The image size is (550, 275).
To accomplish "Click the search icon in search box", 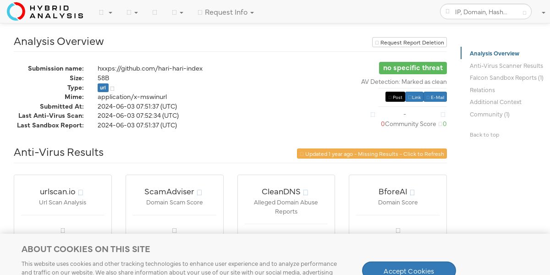I will 448,12.
